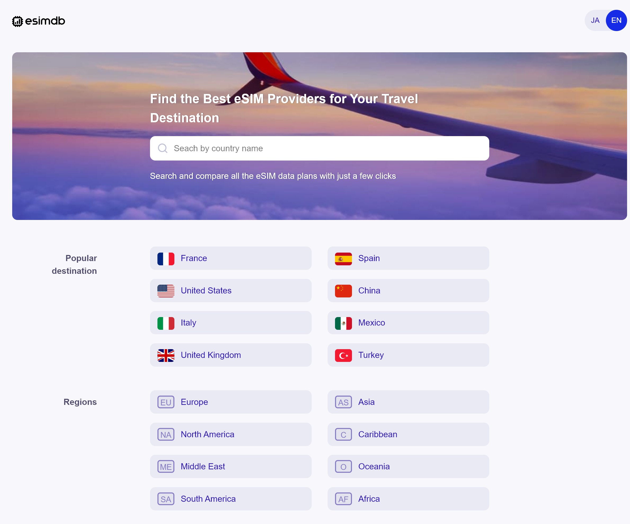The image size is (630, 524).
Task: Click the NA region badge
Action: (x=166, y=435)
